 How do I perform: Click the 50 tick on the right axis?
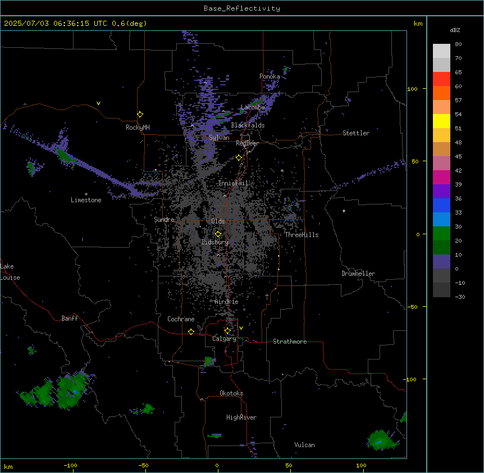415,161
